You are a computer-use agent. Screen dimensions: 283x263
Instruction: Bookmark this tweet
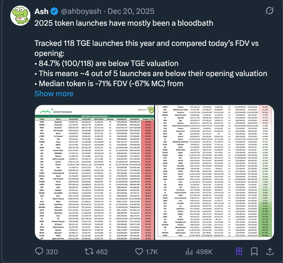click(x=254, y=251)
